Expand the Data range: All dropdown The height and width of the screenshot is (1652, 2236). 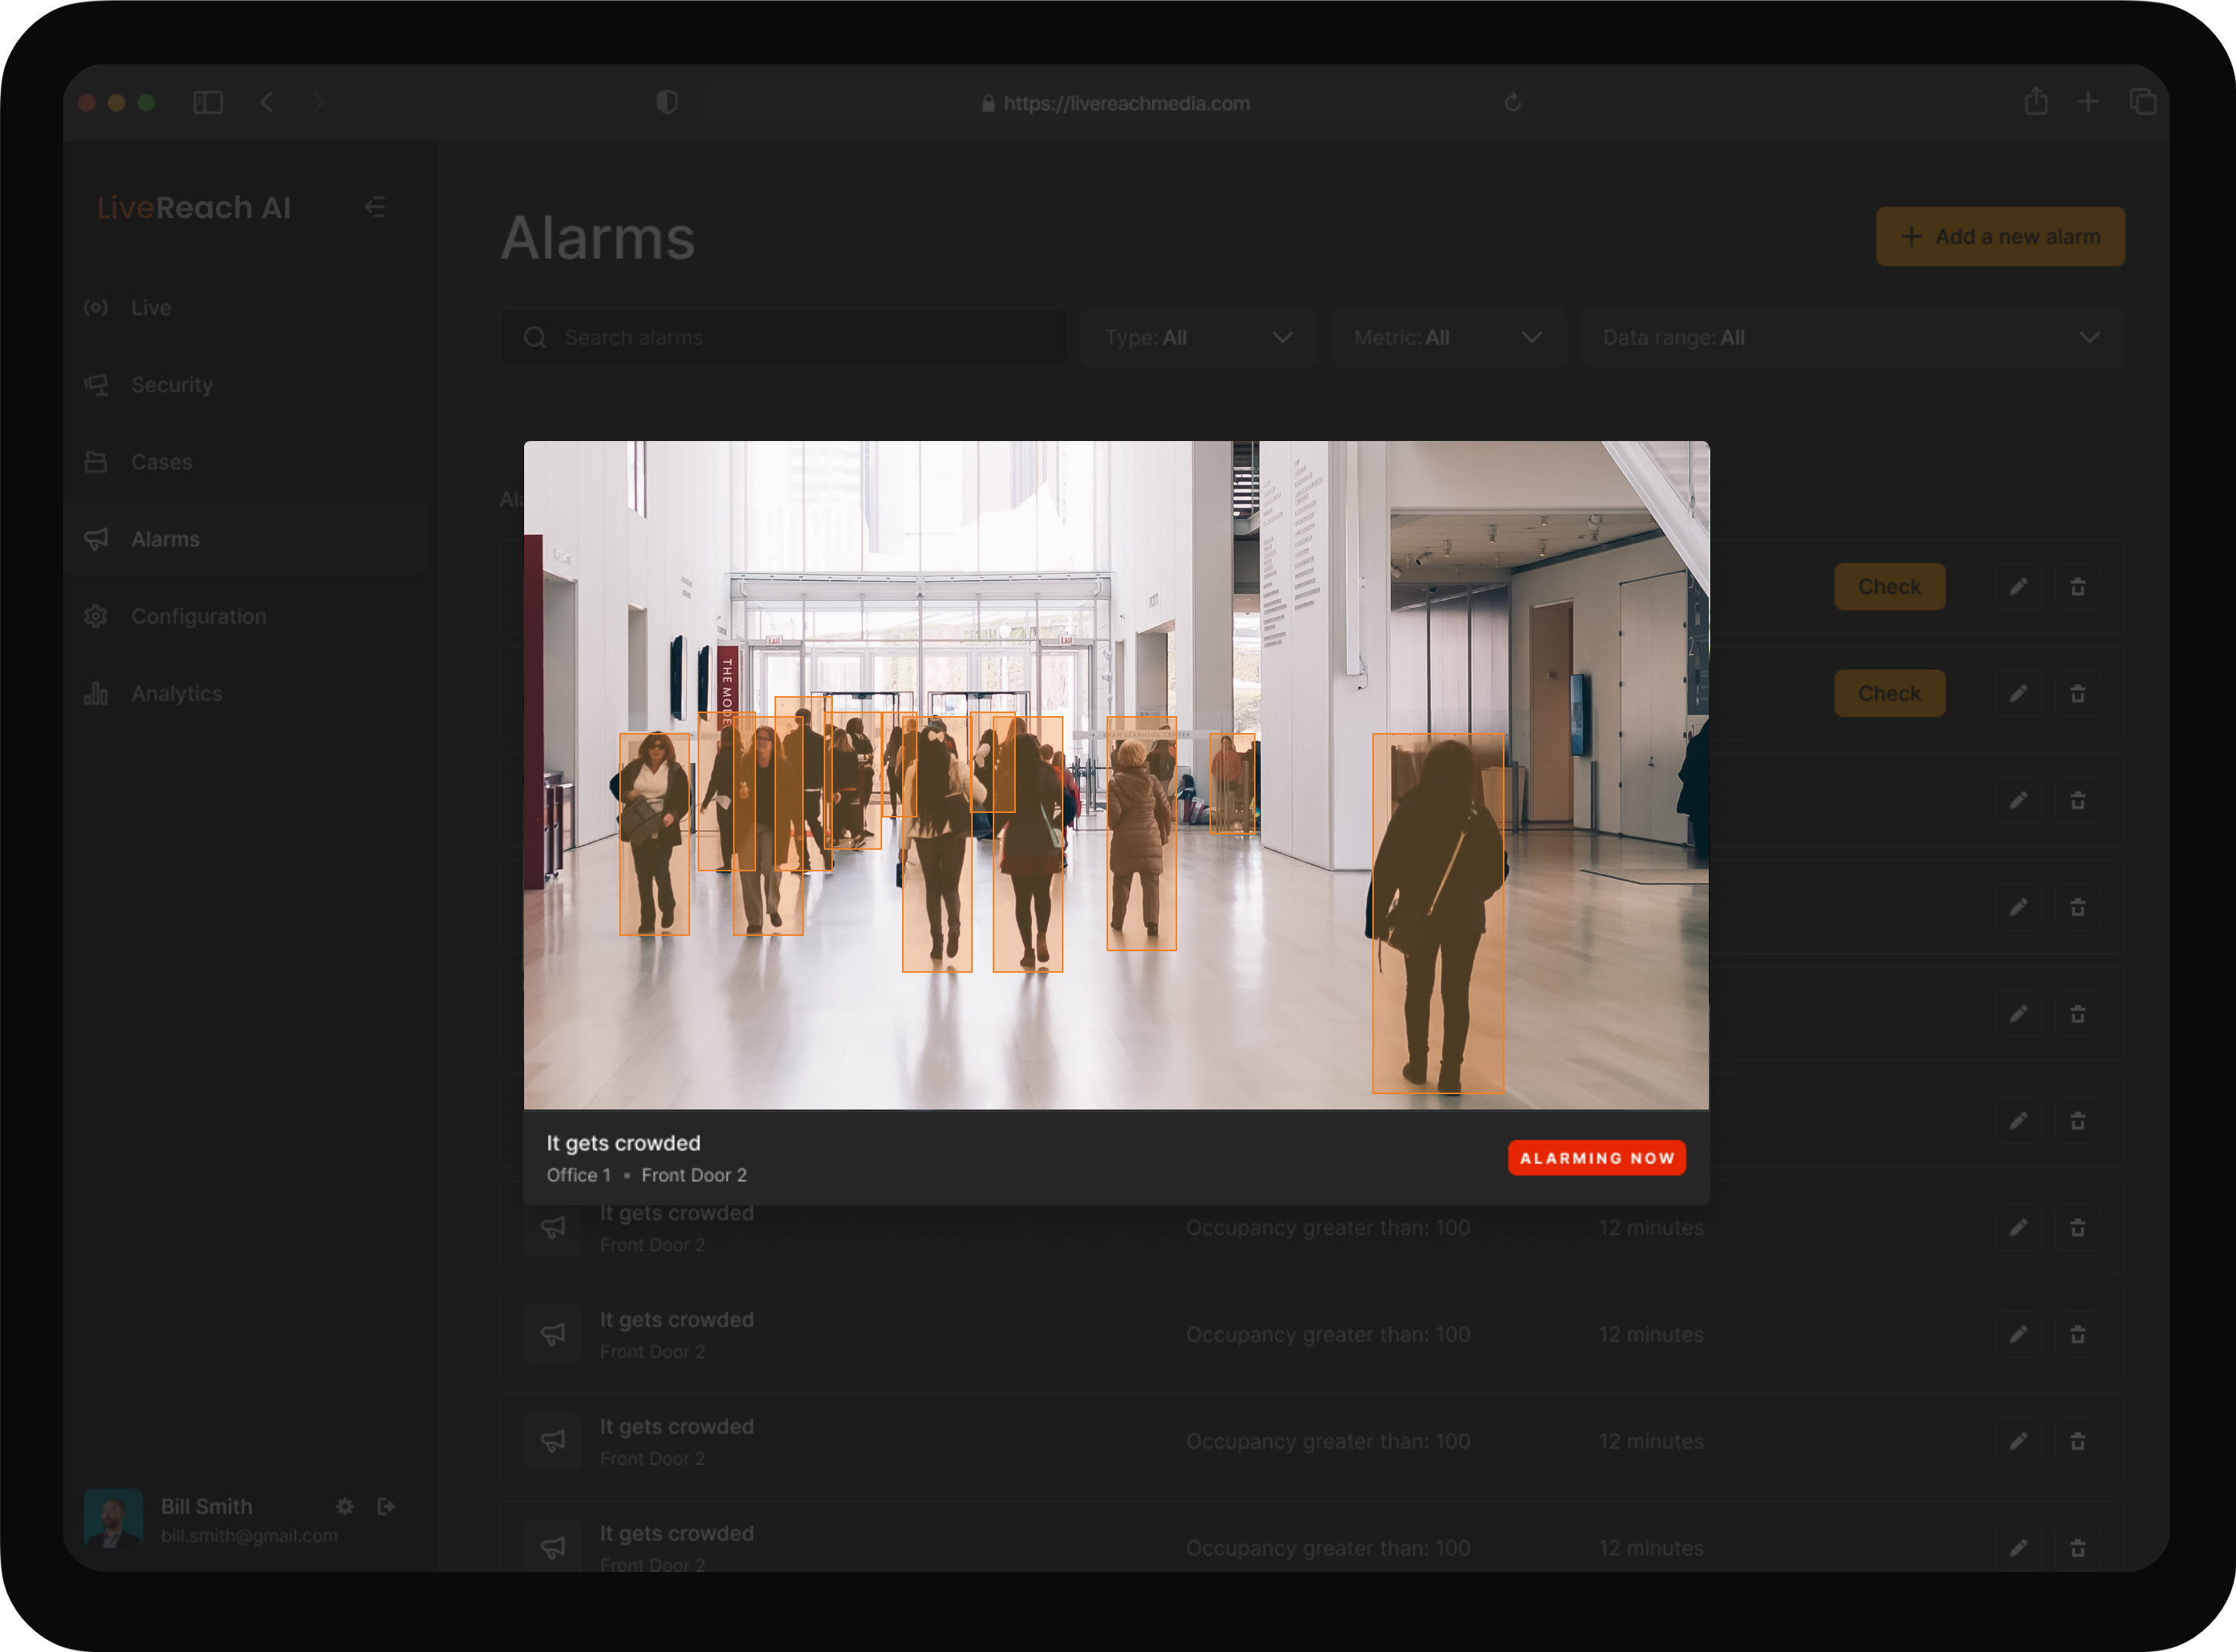pos(1852,338)
